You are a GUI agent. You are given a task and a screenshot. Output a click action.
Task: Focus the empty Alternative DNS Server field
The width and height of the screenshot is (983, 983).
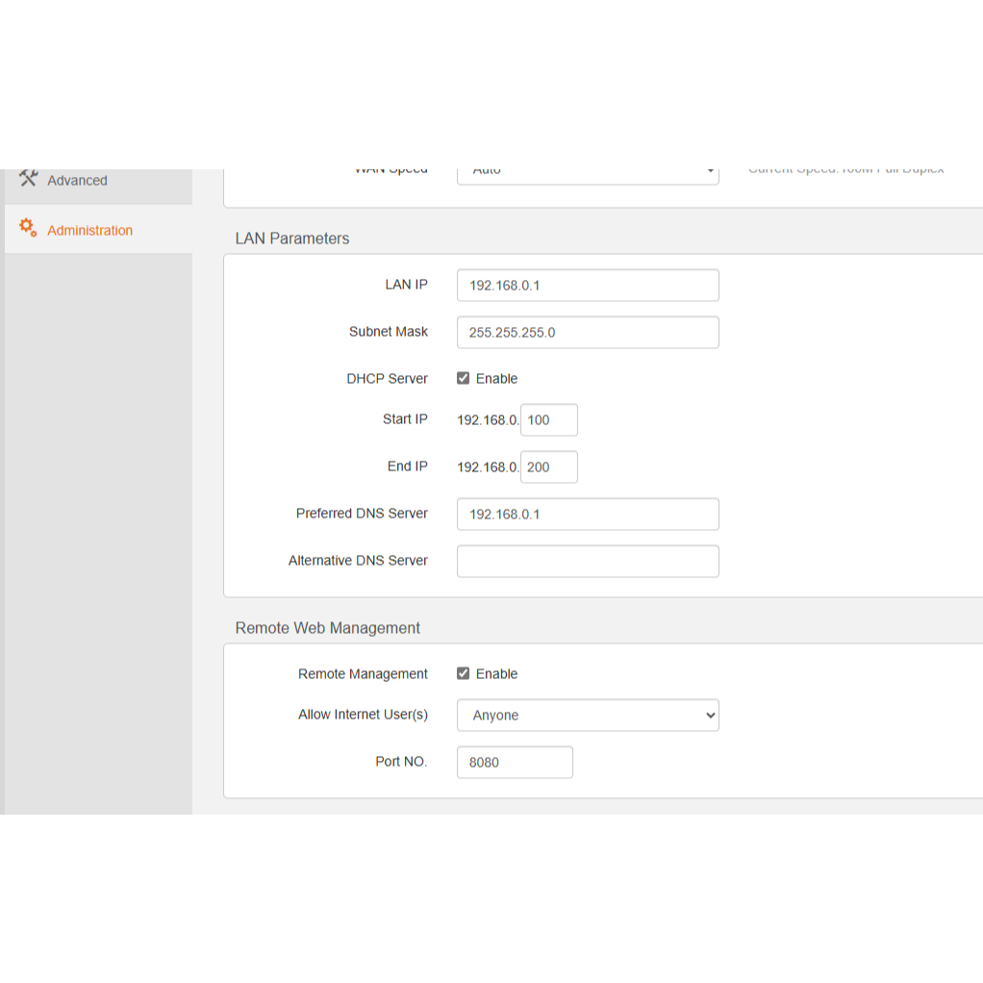(587, 562)
